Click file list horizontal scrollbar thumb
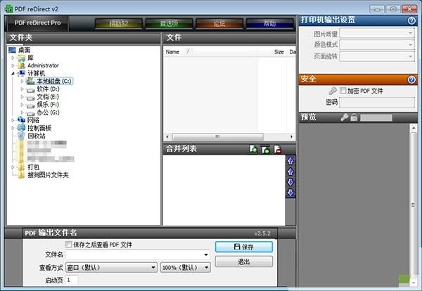Viewport: 422px width, 291px height. 217,137
